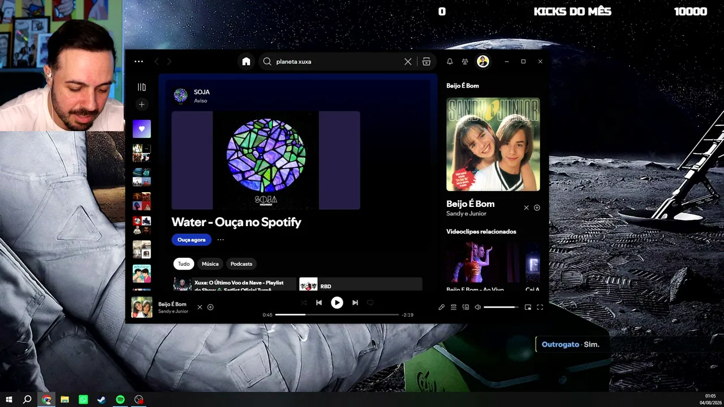Screen dimensions: 724x407
Task: Mute the volume speaker icon
Action: [478, 307]
